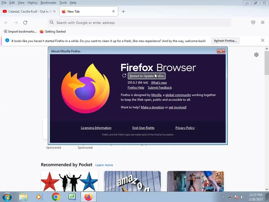Open Windows Start menu orb
Screen dimensions: 269x202
(7, 197)
